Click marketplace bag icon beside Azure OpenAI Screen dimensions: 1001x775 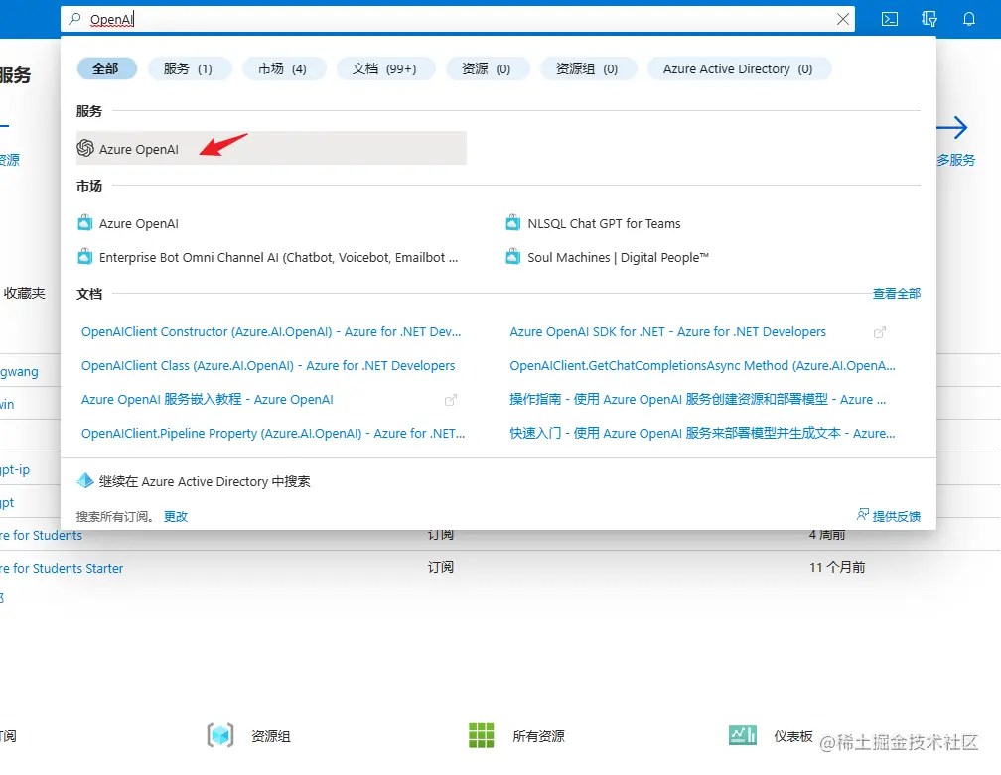85,223
